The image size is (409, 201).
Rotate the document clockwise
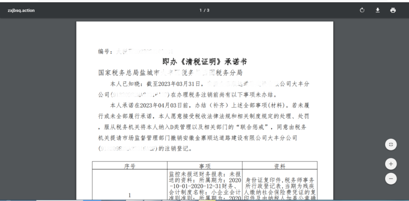(x=362, y=10)
